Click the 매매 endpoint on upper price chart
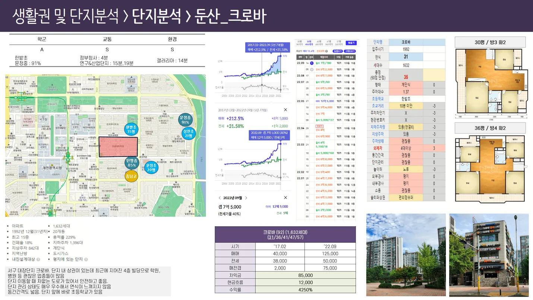 pyautogui.click(x=280, y=56)
